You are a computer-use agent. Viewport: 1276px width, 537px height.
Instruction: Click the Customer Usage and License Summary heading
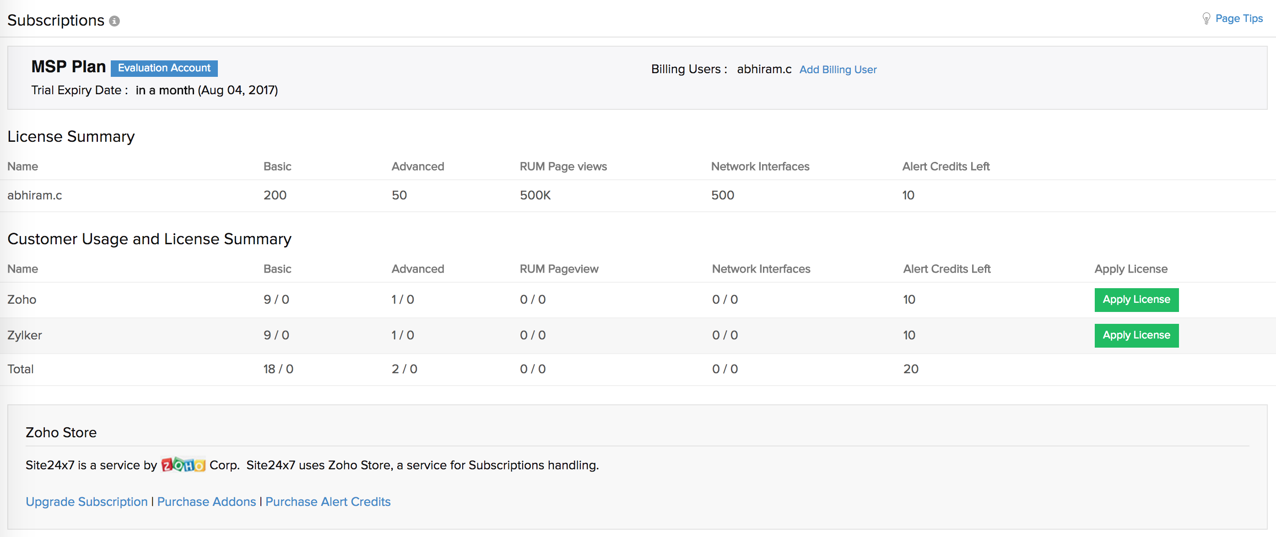pos(149,239)
